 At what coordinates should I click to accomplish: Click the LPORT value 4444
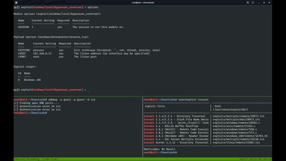click(x=36, y=57)
